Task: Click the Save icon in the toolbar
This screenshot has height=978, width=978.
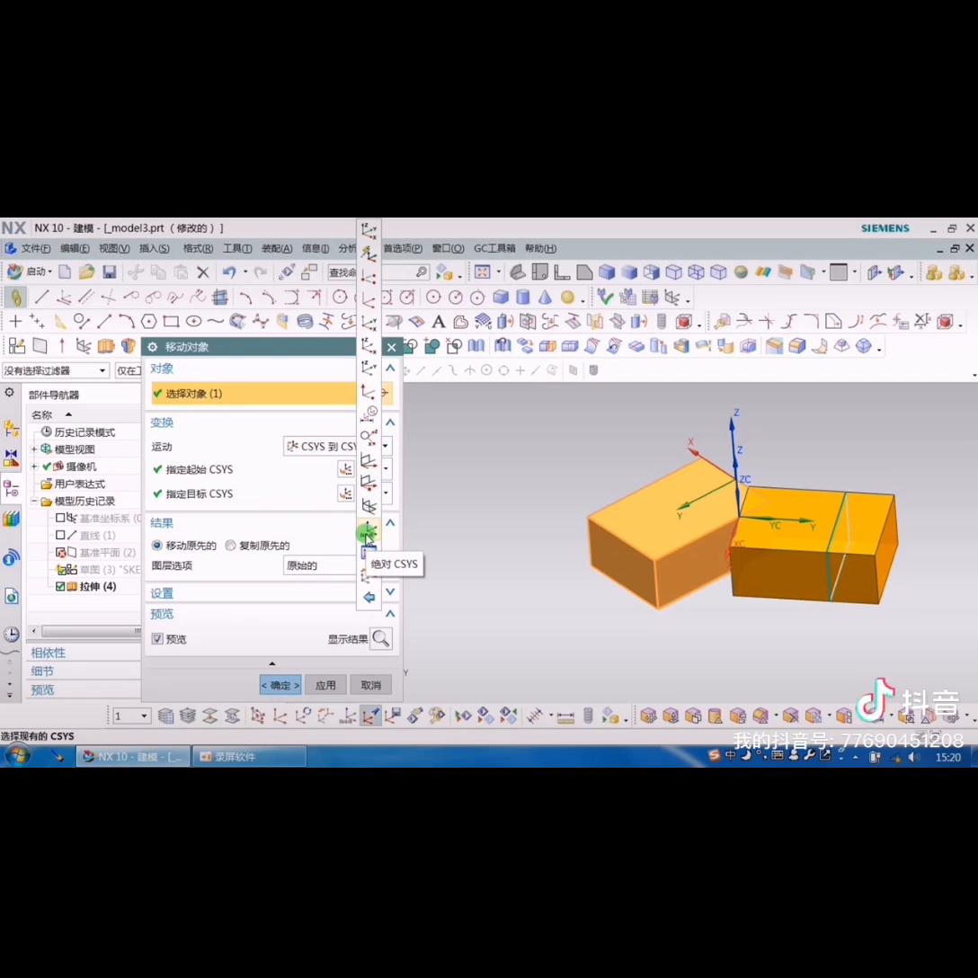Action: tap(109, 272)
